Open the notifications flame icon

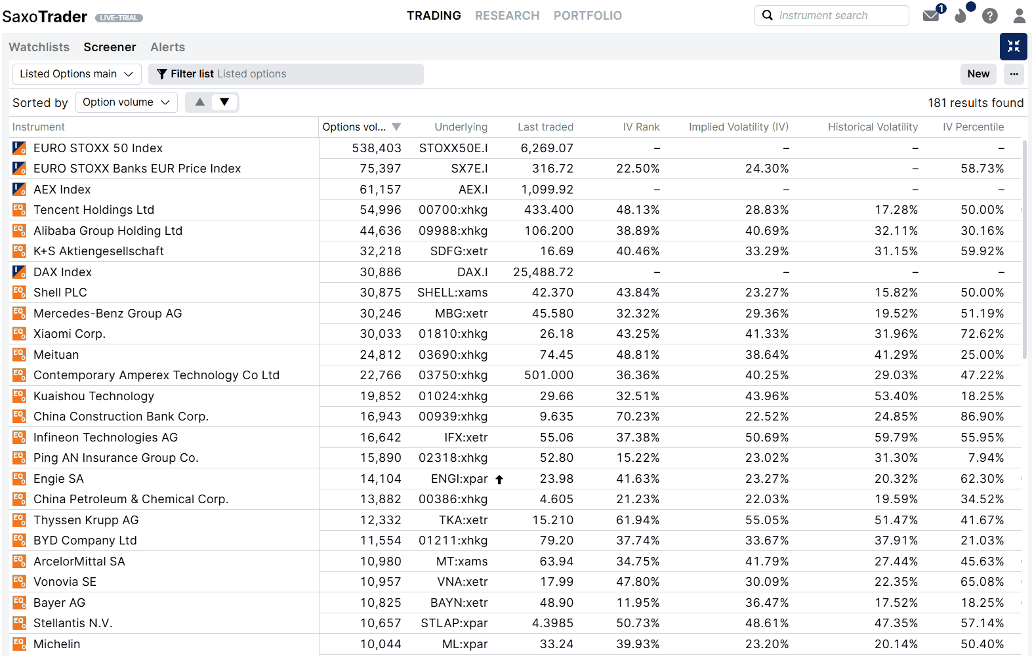coord(961,16)
